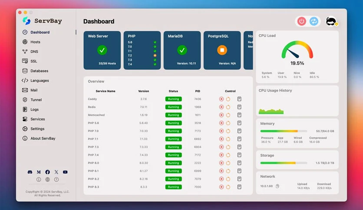Image resolution: width=363 pixels, height=210 pixels.
Task: Click the globe icon below social links
Action: pos(47,180)
